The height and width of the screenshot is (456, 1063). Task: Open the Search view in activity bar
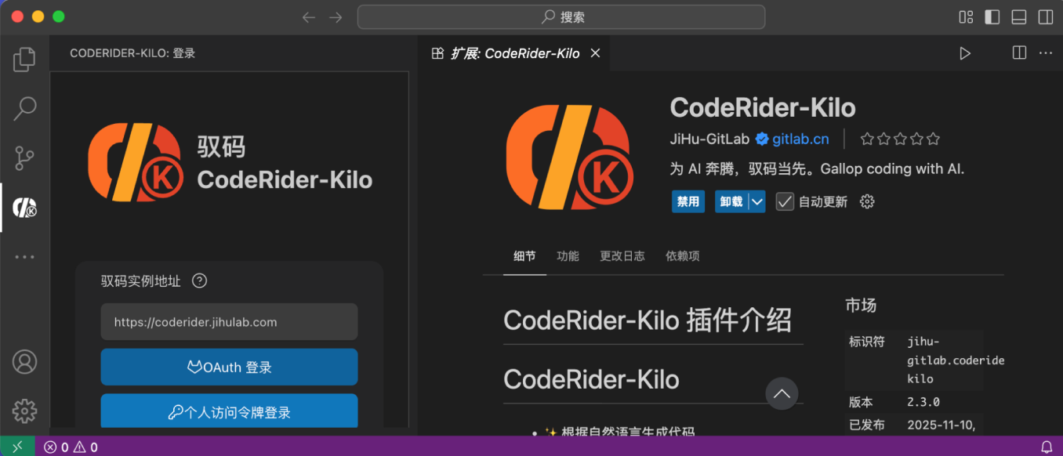24,109
